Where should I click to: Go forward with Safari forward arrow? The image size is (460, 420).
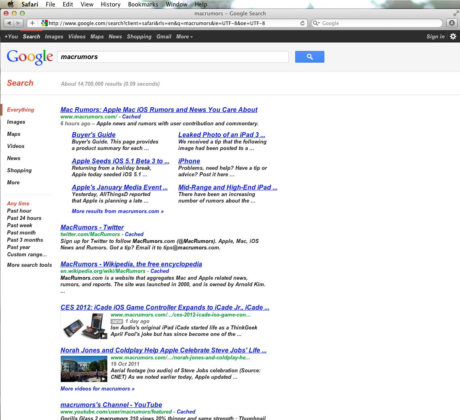point(18,23)
